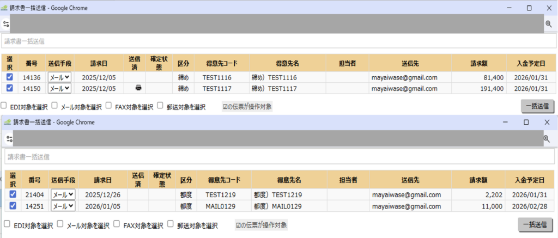
Task: Toggle the selection checkbox for invoice 14251
Action: tap(13, 205)
